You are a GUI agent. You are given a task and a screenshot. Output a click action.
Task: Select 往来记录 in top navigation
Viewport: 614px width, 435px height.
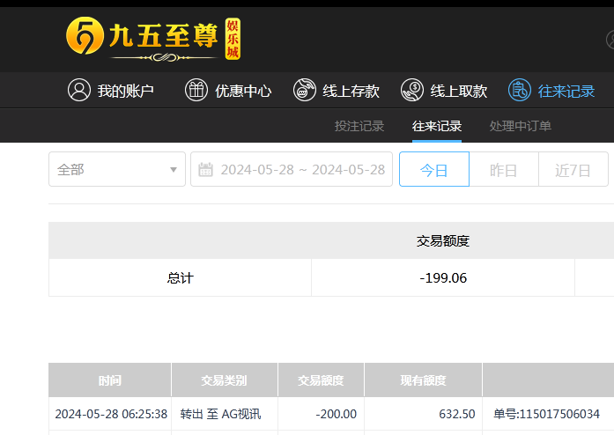[x=551, y=90]
